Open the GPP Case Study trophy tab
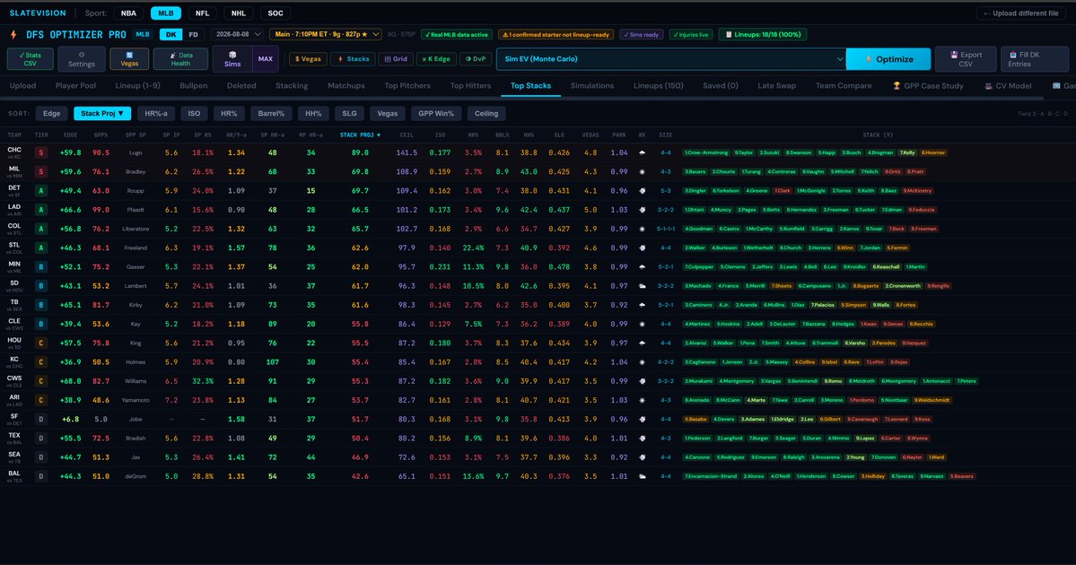 (928, 86)
